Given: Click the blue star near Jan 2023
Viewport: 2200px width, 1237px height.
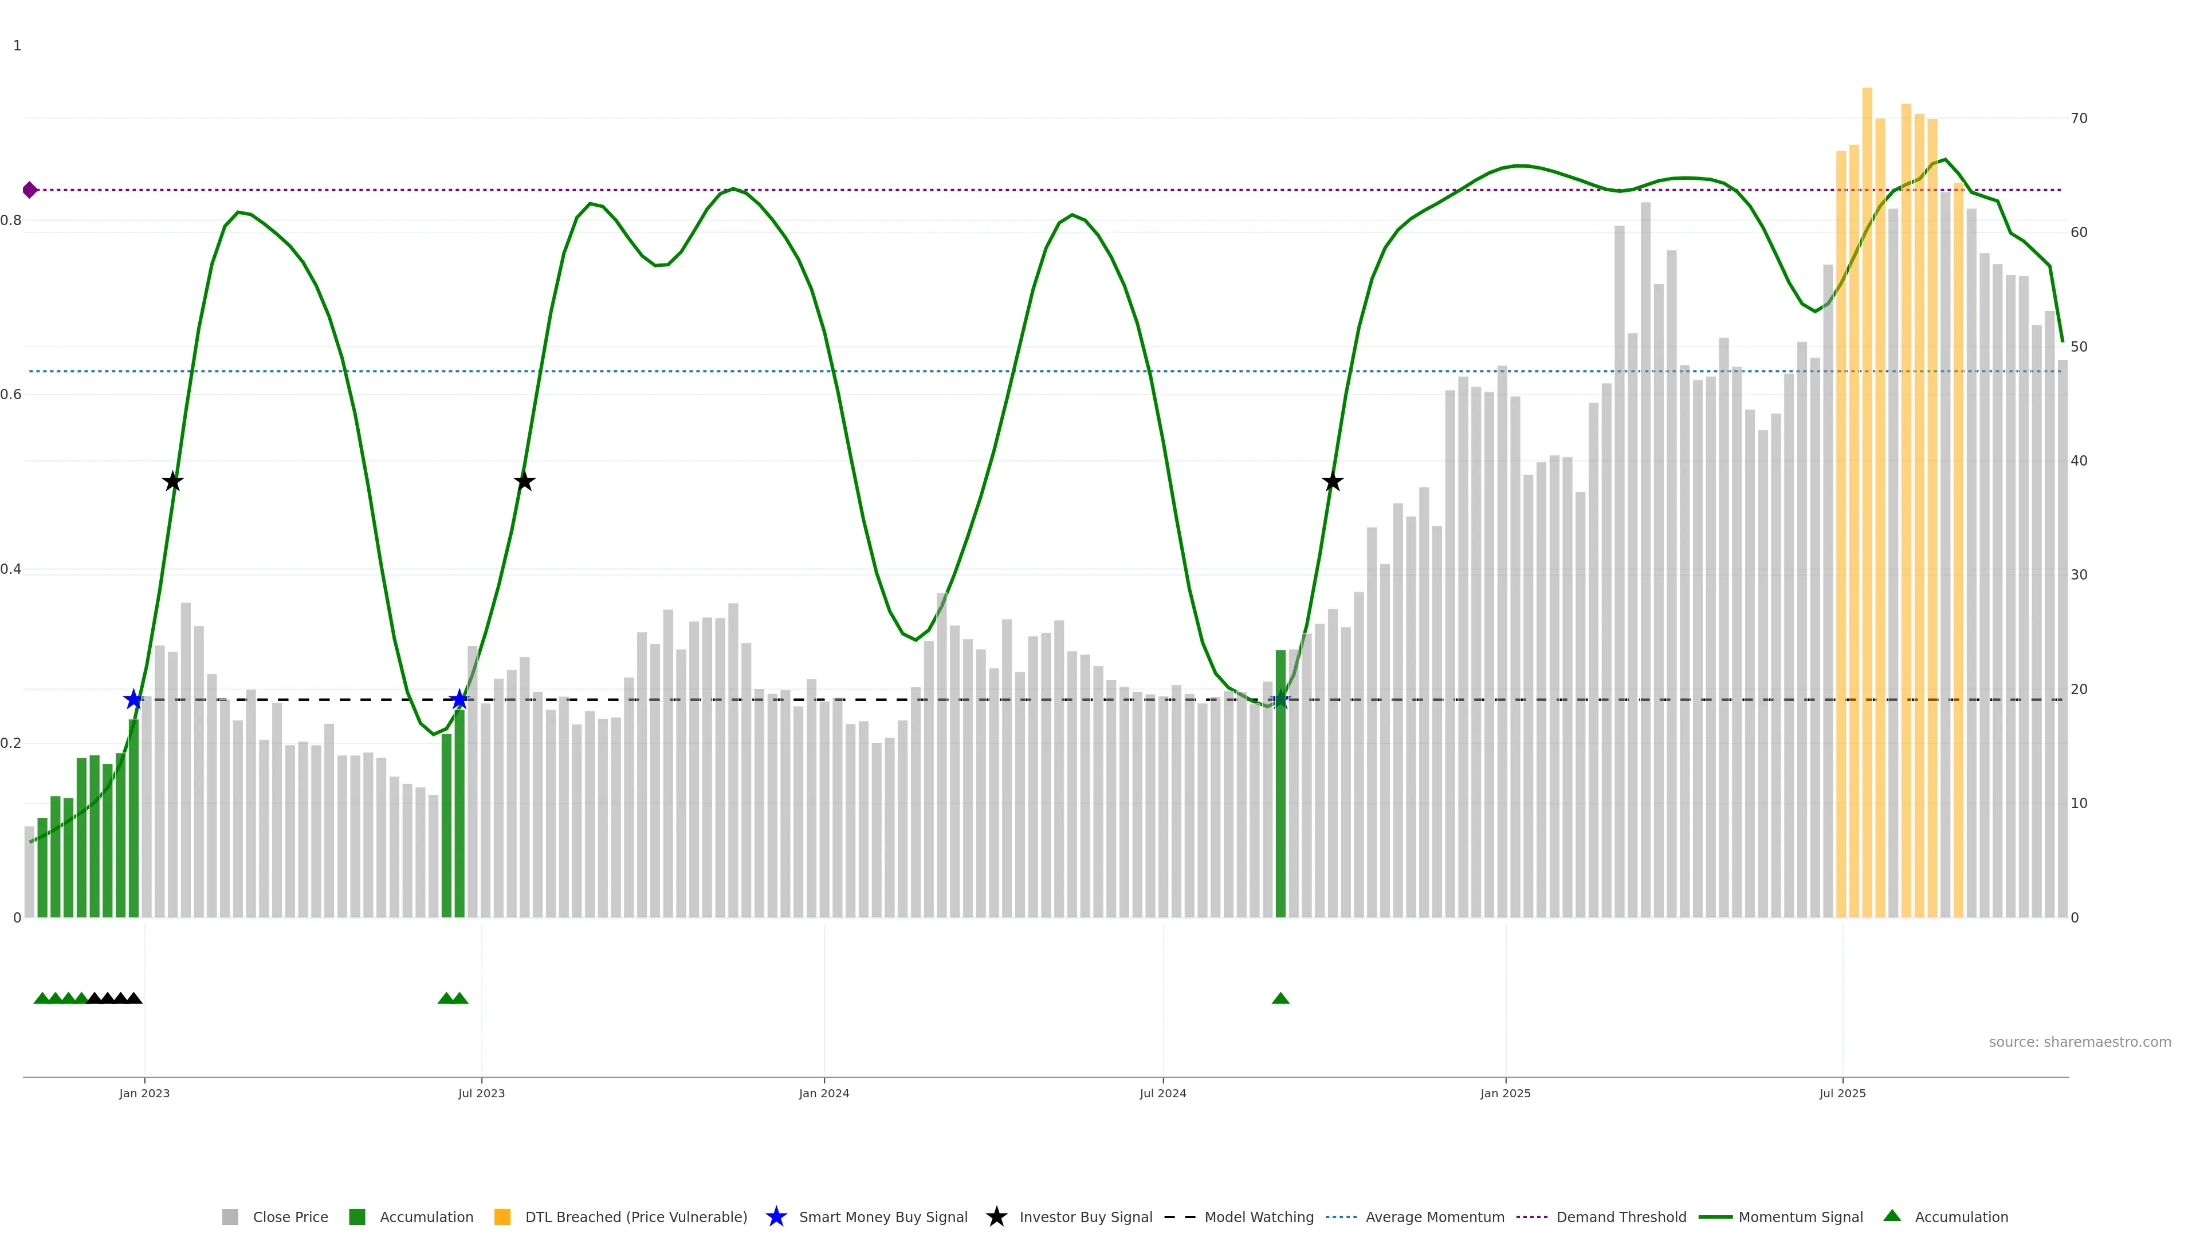Looking at the screenshot, I should tap(133, 699).
